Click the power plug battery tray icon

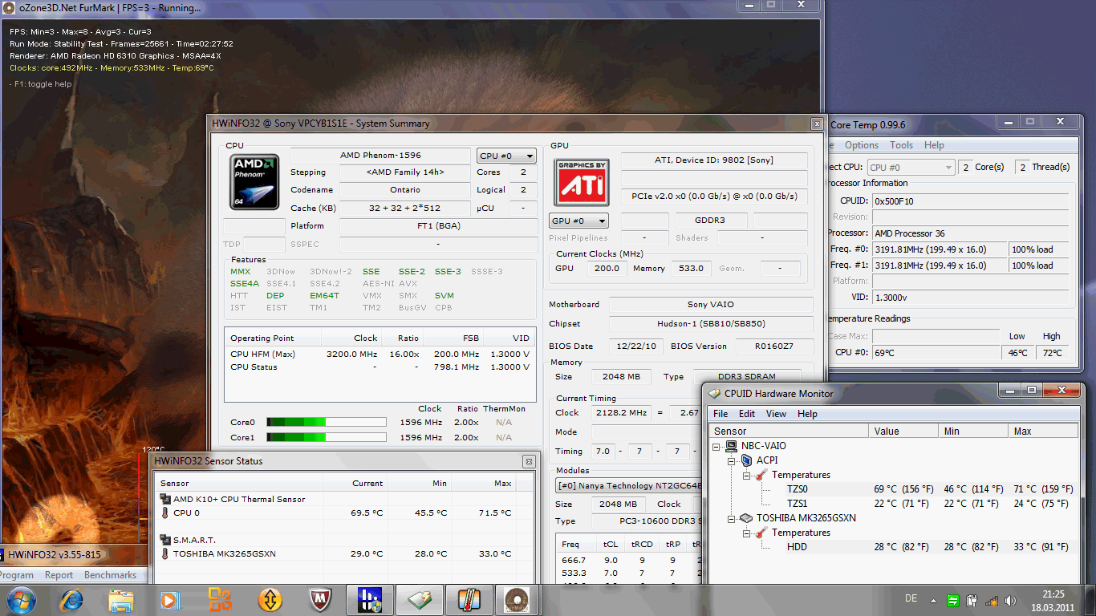coord(972,600)
